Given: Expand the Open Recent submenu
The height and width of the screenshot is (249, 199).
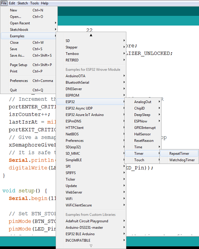Looking at the screenshot, I should [x=29, y=23].
